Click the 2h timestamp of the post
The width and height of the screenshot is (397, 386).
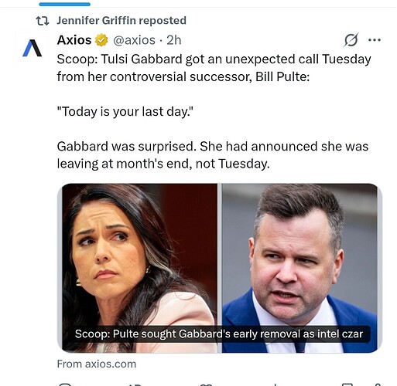(174, 40)
